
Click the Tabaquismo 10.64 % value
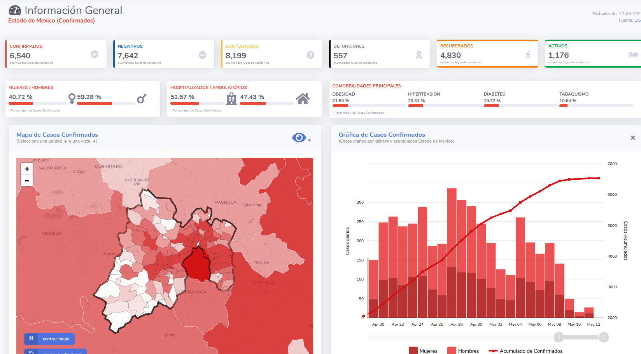[x=568, y=101]
